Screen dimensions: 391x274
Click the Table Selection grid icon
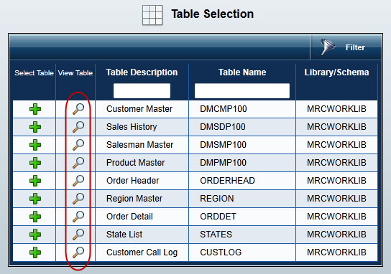coord(152,15)
